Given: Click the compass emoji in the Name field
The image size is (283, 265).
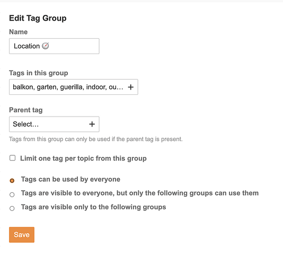Looking at the screenshot, I should point(46,46).
